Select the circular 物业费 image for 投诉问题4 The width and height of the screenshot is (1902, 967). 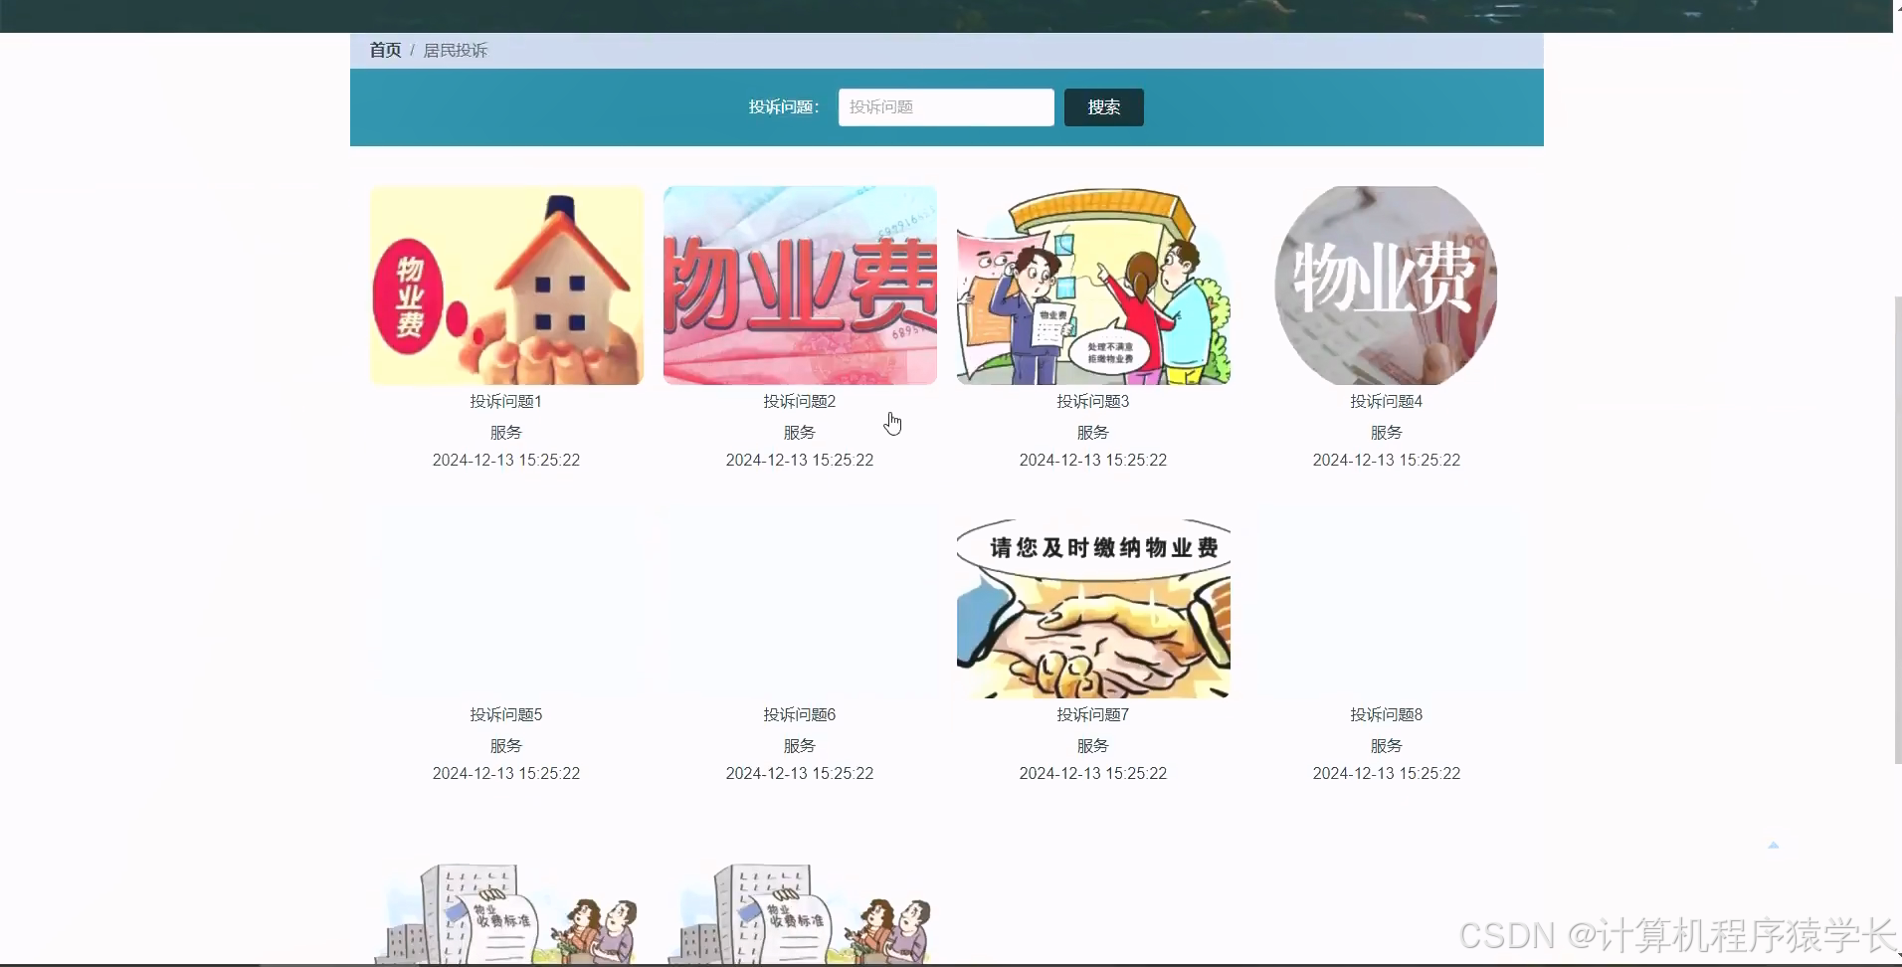(1386, 286)
